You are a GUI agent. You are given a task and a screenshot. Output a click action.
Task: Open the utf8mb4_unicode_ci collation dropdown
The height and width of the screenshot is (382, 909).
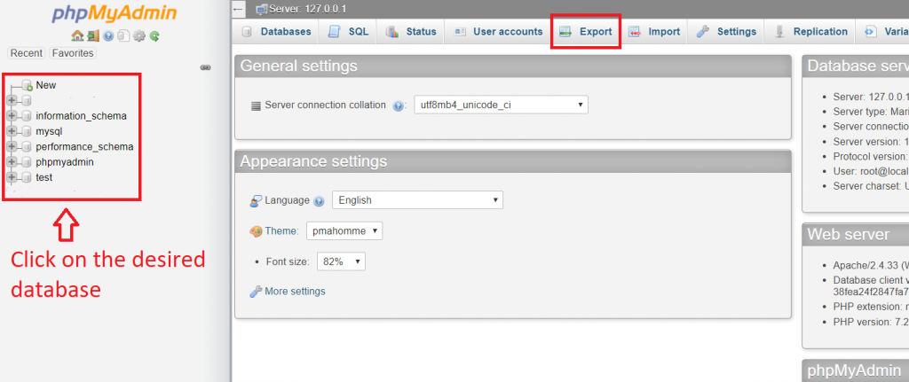[501, 105]
